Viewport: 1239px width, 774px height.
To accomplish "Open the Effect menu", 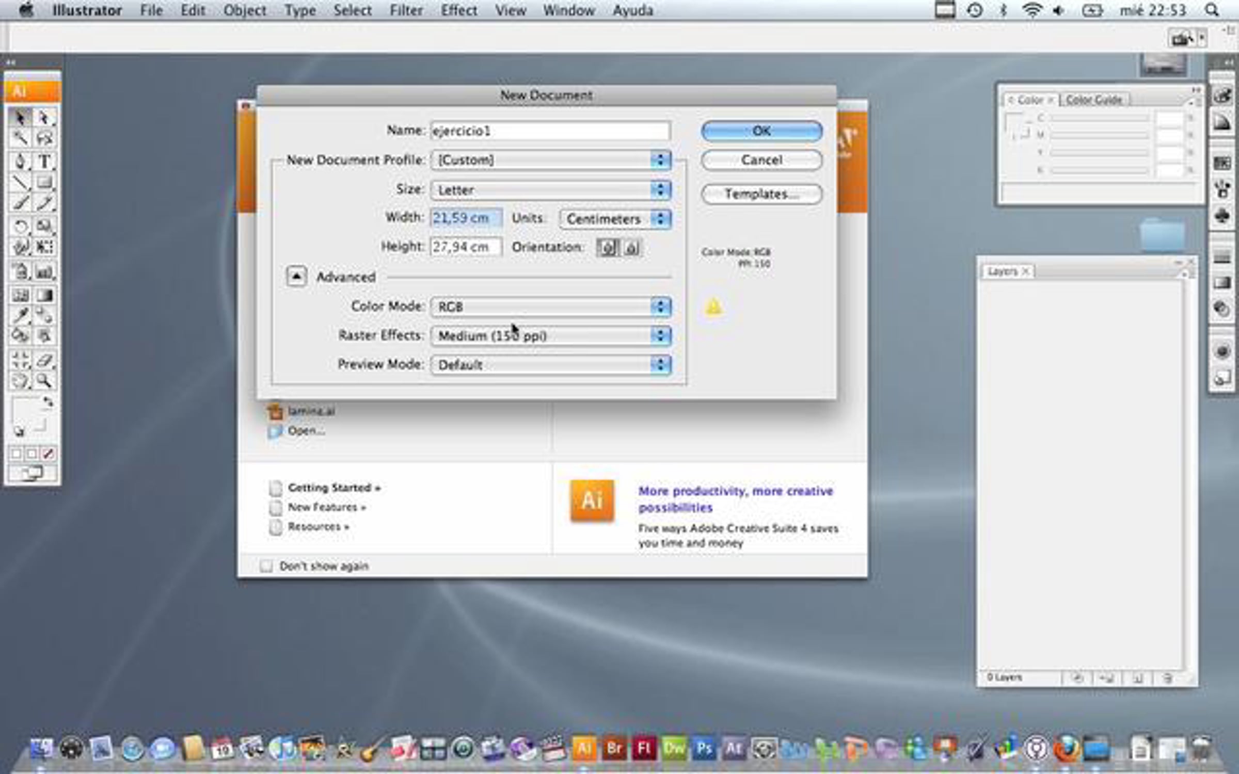I will click(x=458, y=10).
